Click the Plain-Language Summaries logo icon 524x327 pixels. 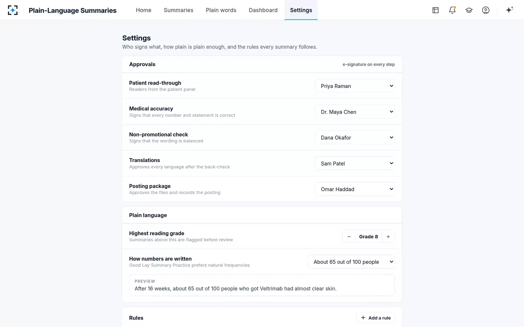[x=13, y=10]
